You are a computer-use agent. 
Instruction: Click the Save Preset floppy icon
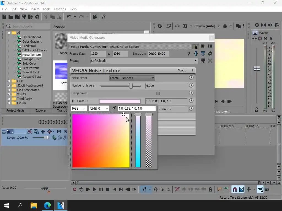click(203, 61)
